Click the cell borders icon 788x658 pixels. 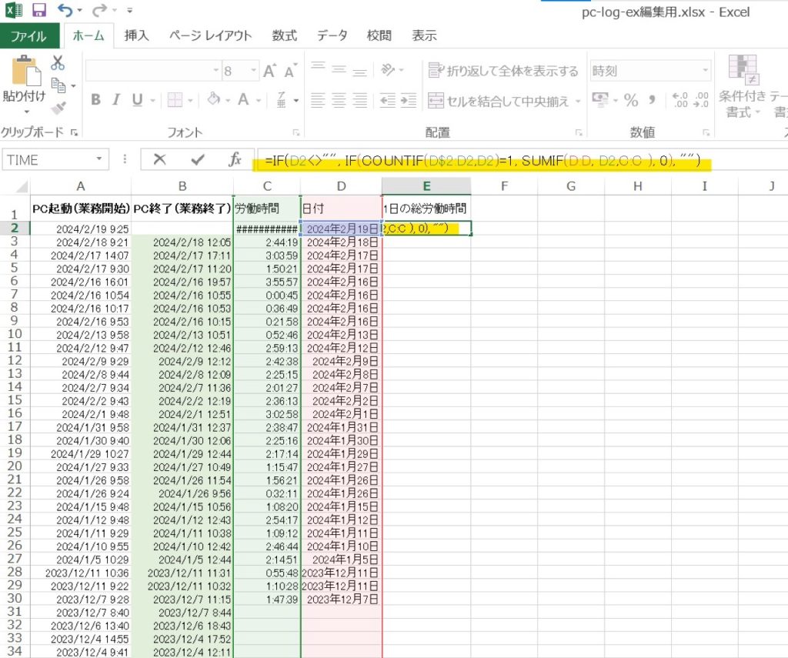point(175,100)
